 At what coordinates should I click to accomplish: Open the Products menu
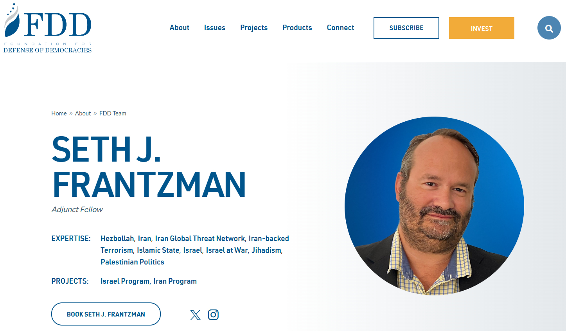pos(297,28)
